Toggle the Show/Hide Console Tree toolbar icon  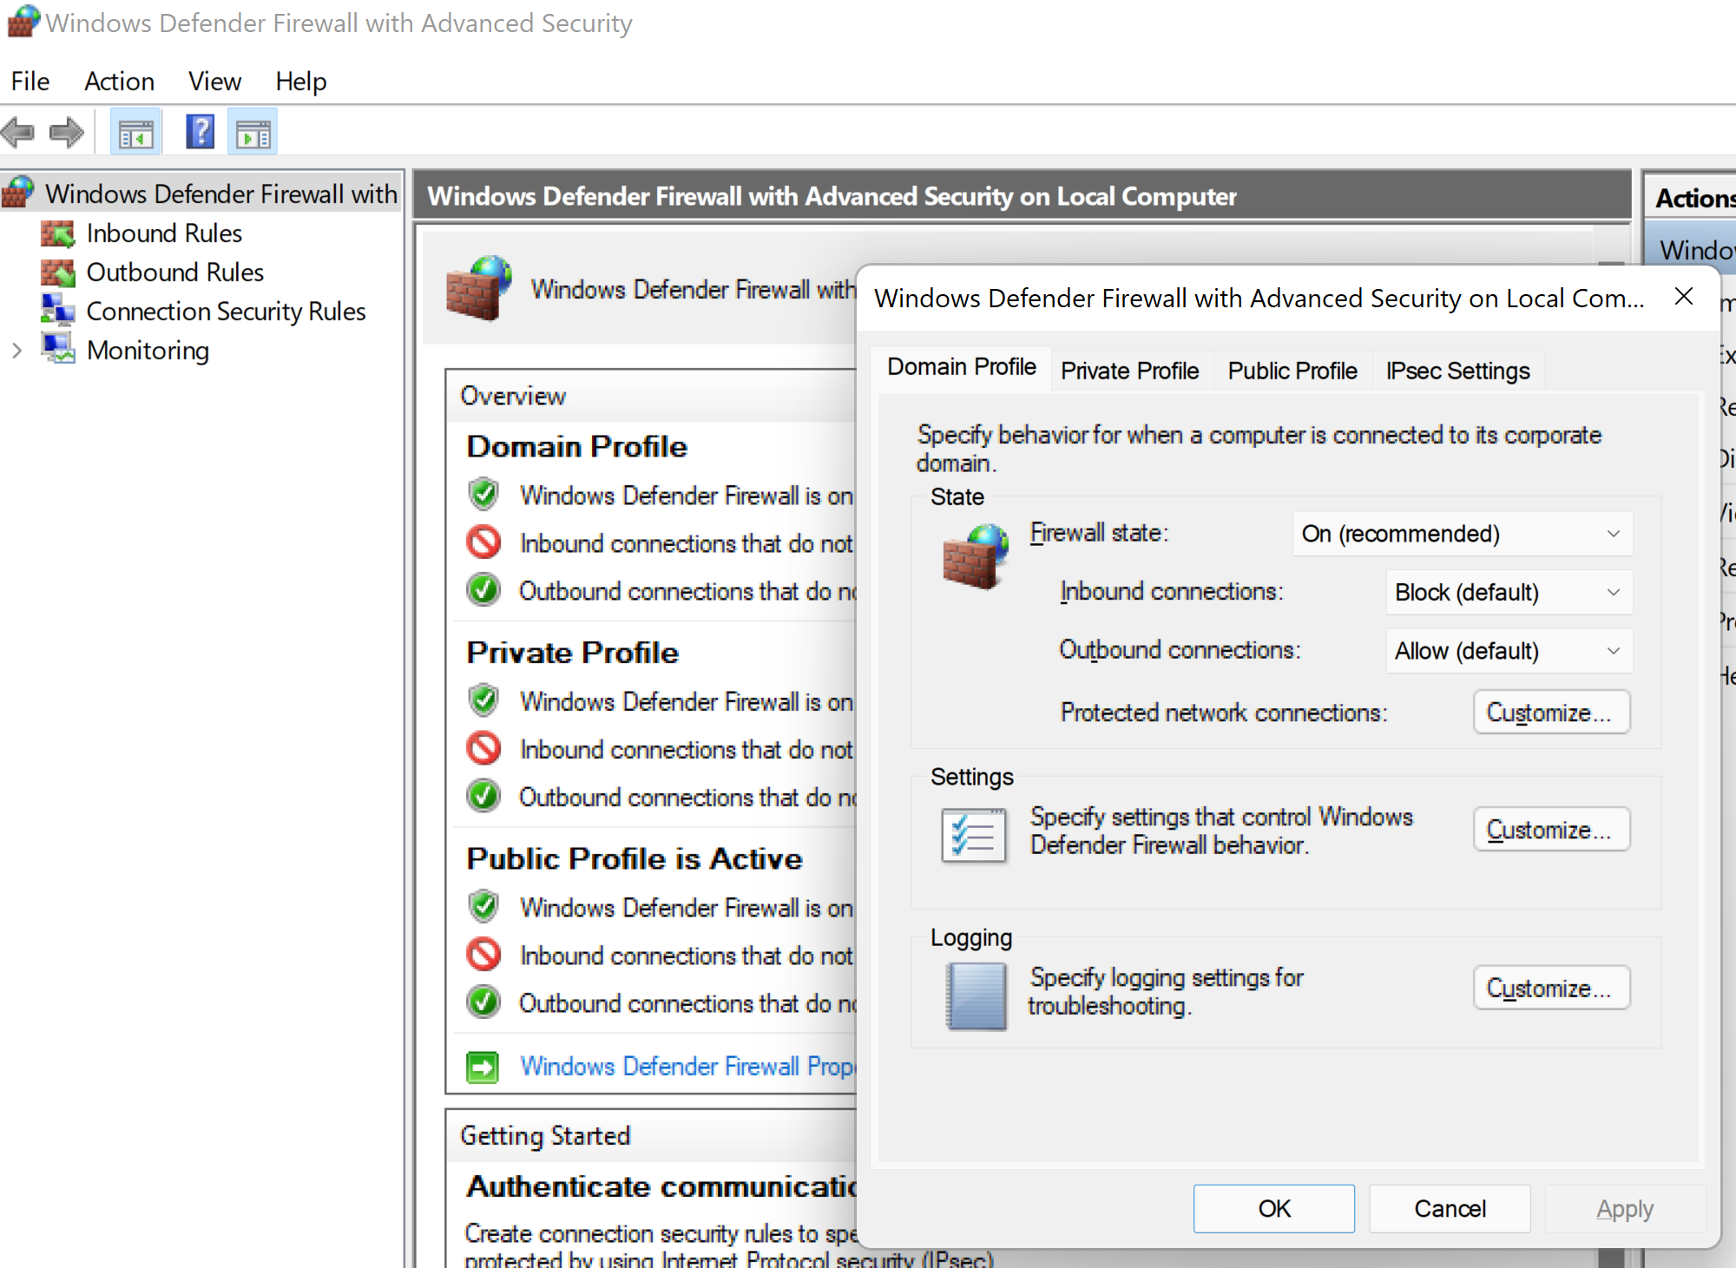[135, 133]
